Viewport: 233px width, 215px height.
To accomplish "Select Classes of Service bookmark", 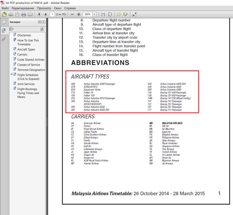I will pos(29,65).
